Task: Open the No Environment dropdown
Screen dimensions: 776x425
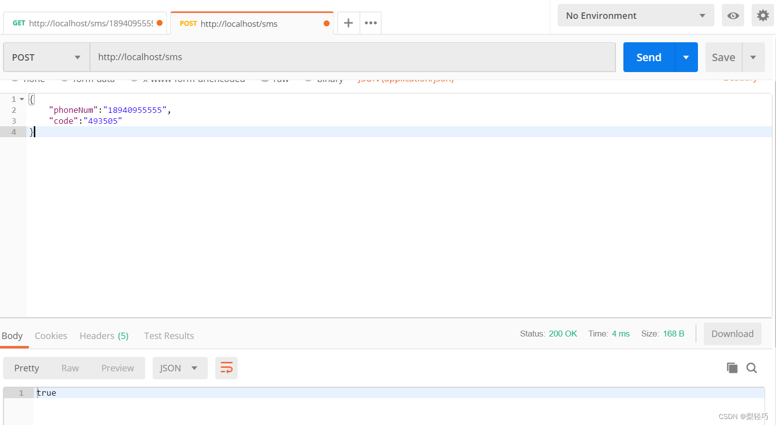Action: point(635,15)
